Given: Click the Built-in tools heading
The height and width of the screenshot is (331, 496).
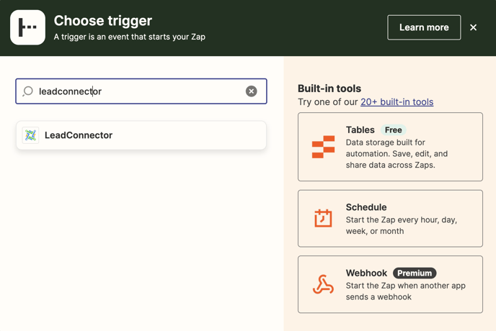Looking at the screenshot, I should [x=329, y=89].
